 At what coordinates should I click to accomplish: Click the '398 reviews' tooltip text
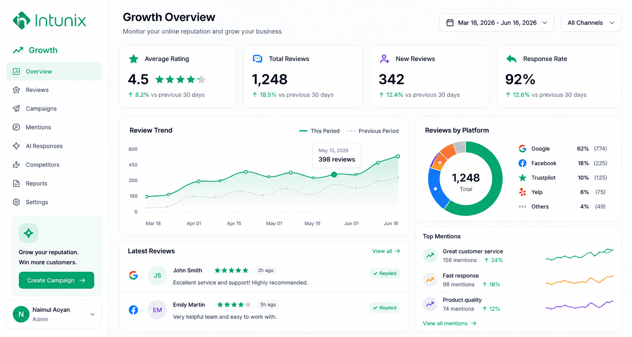point(337,159)
